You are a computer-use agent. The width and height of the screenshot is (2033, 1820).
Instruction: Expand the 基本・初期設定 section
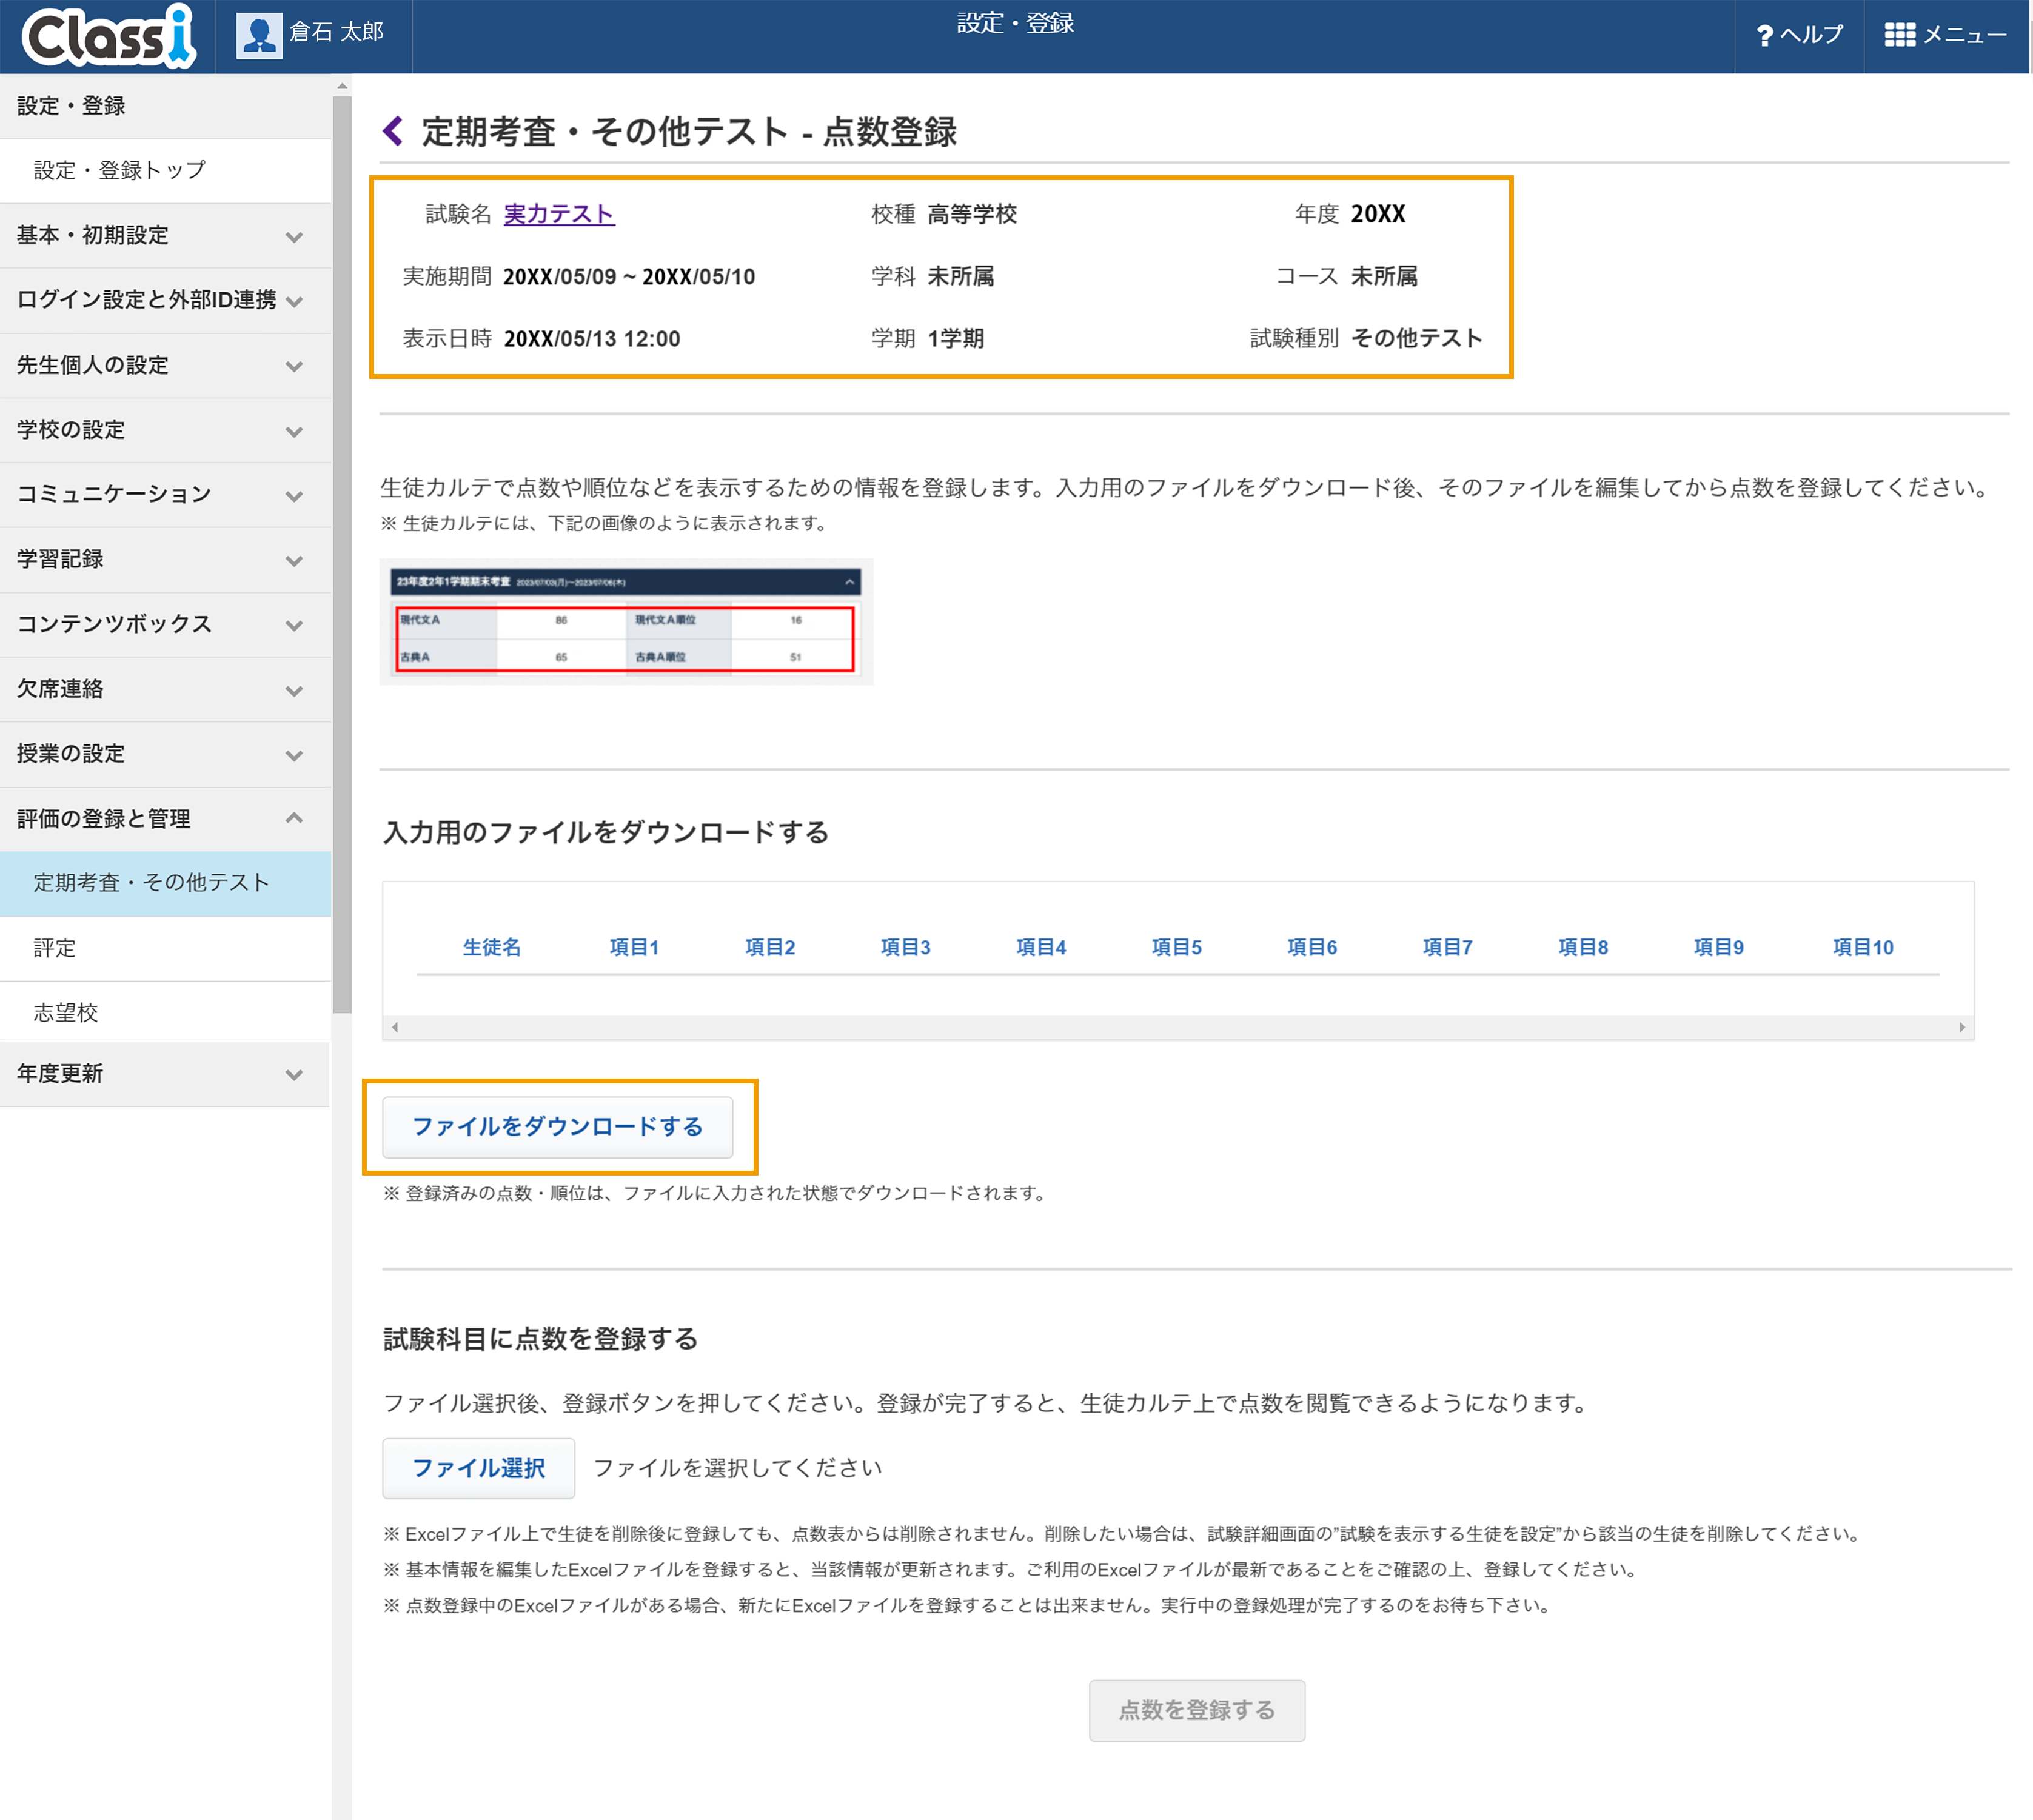165,236
